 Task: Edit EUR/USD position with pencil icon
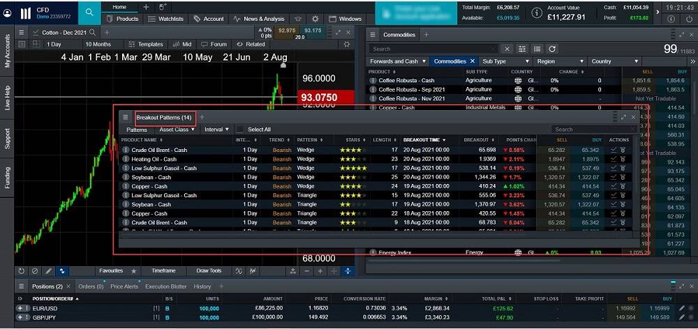coord(682,308)
